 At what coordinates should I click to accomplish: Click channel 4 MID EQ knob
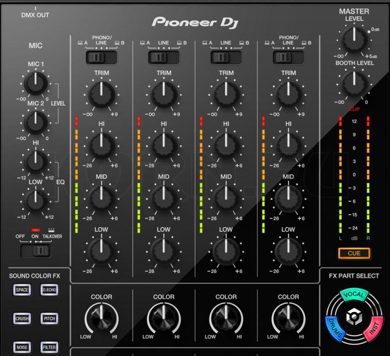pyautogui.click(x=288, y=199)
